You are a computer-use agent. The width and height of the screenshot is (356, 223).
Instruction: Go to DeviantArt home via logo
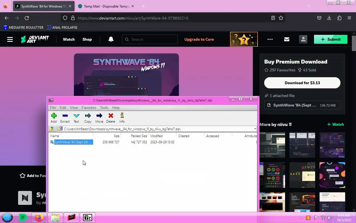pyautogui.click(x=35, y=39)
